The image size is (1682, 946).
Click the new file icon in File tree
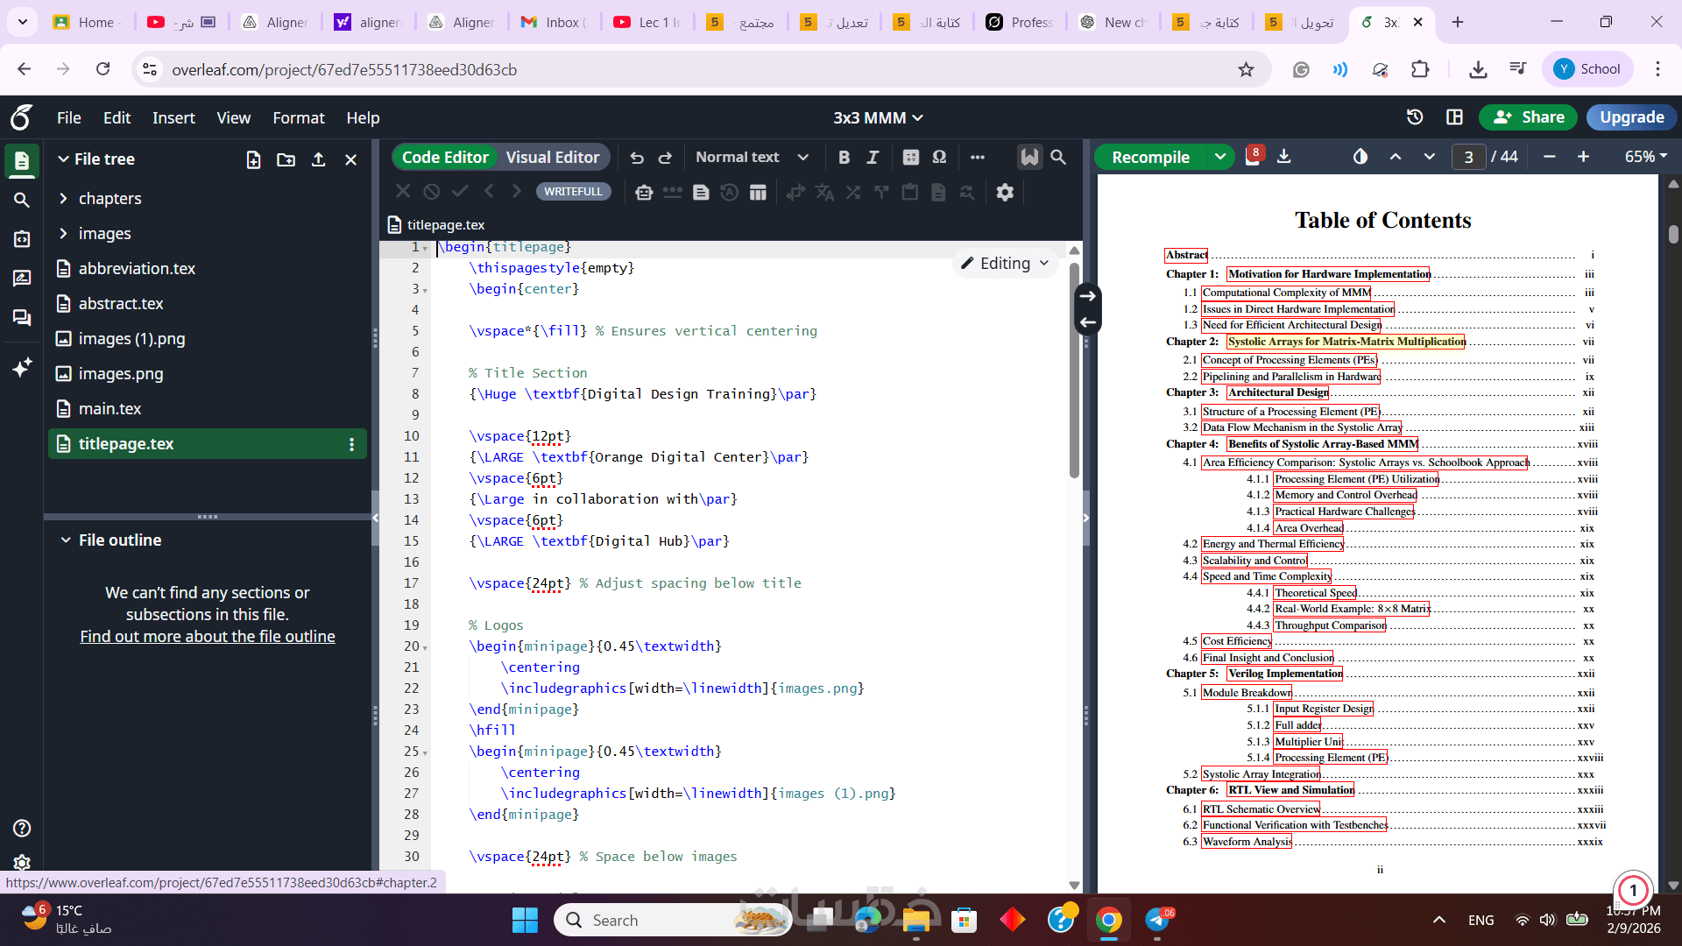pos(253,159)
